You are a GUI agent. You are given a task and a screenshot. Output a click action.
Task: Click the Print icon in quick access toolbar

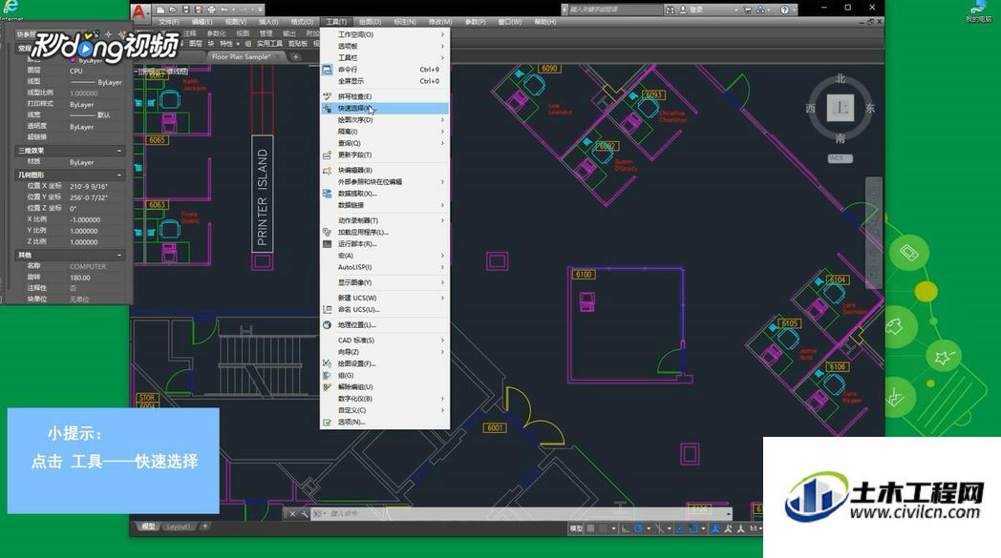click(x=211, y=10)
